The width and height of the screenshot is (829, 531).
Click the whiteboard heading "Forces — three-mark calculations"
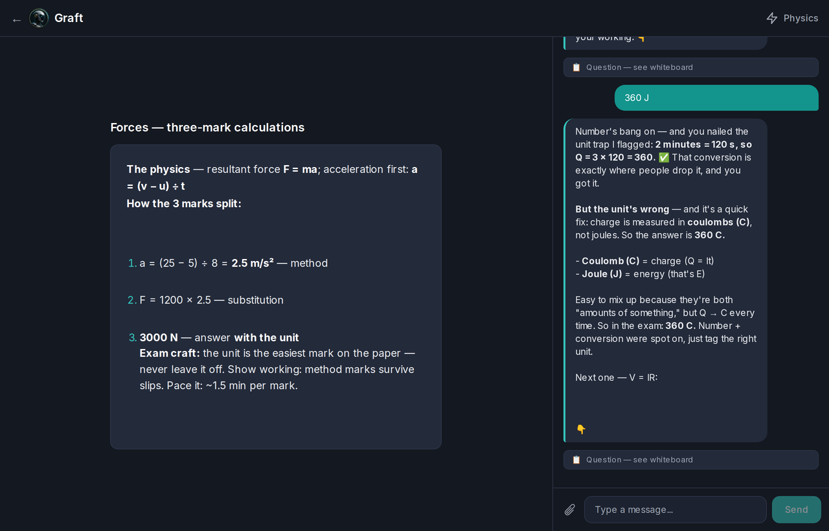[207, 128]
